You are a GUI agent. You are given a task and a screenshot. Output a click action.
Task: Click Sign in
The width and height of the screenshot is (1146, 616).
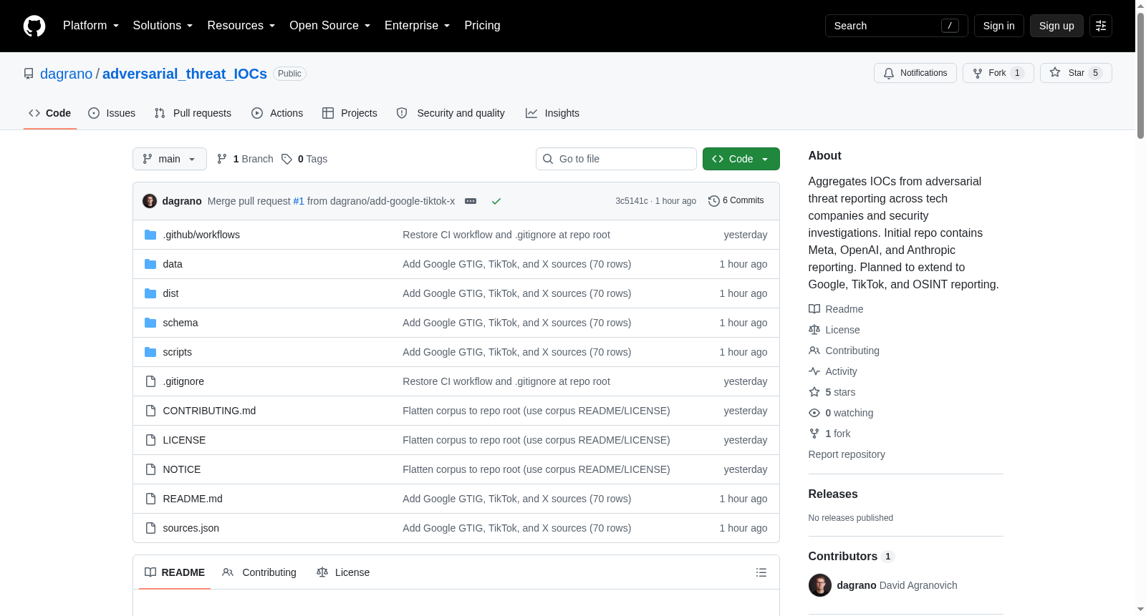(998, 26)
